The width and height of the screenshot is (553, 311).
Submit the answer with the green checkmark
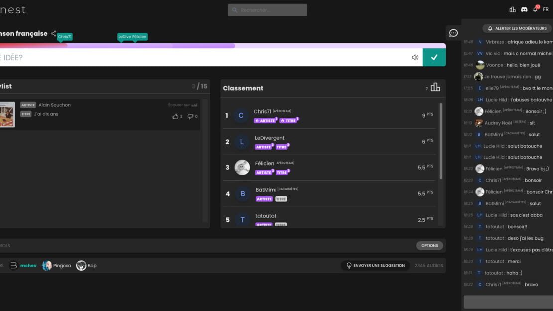click(434, 57)
